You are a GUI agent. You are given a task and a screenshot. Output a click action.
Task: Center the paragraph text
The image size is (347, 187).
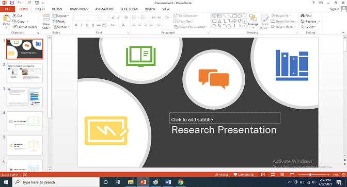coord(139,25)
